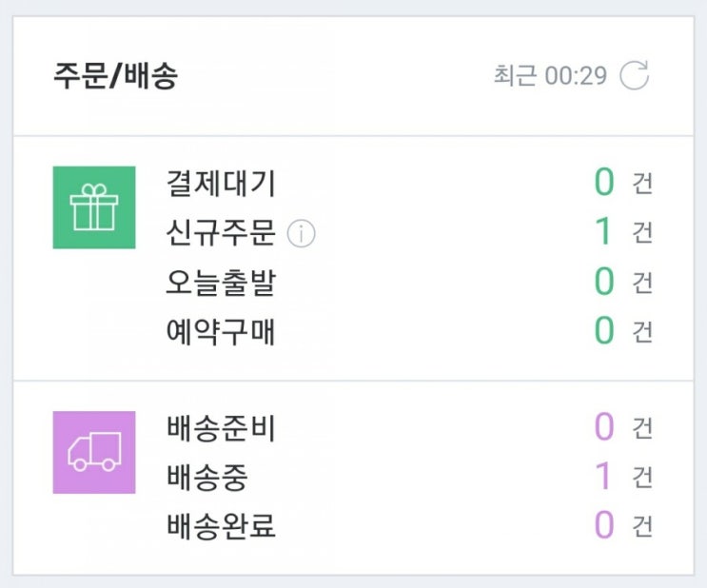Viewport: 707px width, 588px height.
Task: Click the refresh icon next to 최근 00:29
Action: pyautogui.click(x=634, y=76)
